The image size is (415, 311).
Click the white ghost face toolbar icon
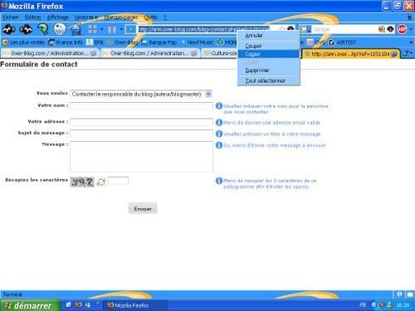point(60,29)
